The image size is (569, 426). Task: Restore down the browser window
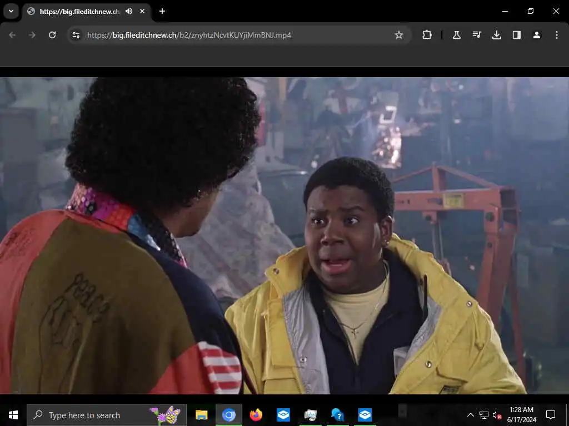(x=531, y=11)
